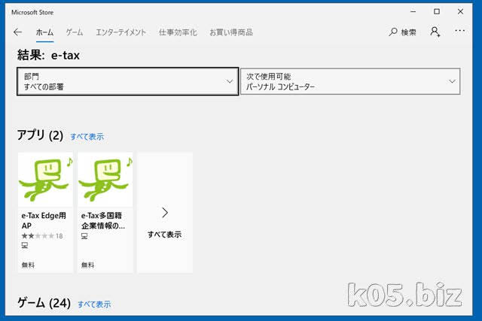Switch to the 仕事効率化 tab
The image size is (482, 321).
click(178, 32)
